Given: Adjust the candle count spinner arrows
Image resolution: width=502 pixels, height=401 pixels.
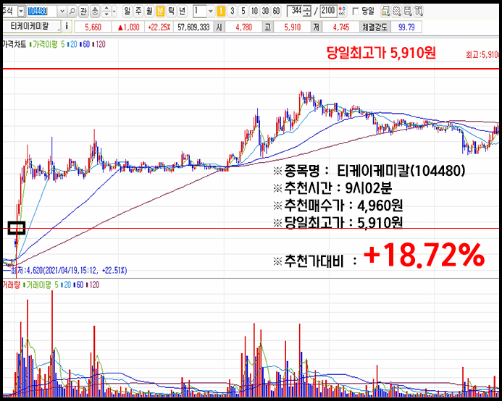Looking at the screenshot, I should (x=307, y=12).
